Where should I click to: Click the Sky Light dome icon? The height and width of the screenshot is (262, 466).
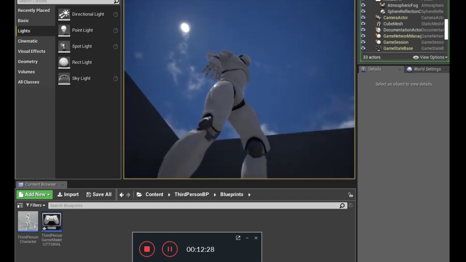(x=64, y=78)
